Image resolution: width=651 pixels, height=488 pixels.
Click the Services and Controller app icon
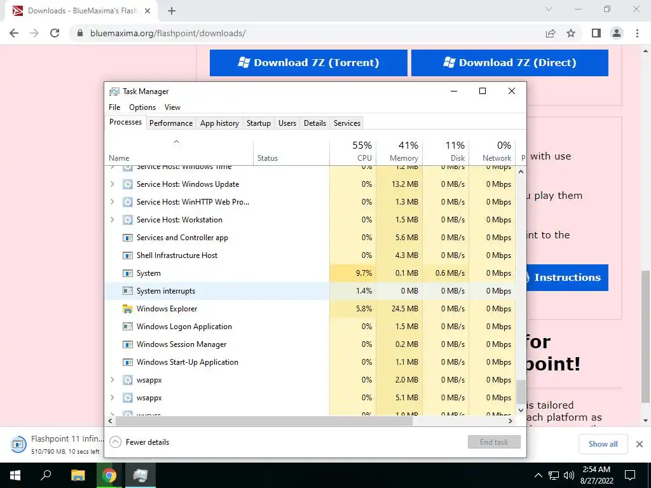tap(127, 238)
